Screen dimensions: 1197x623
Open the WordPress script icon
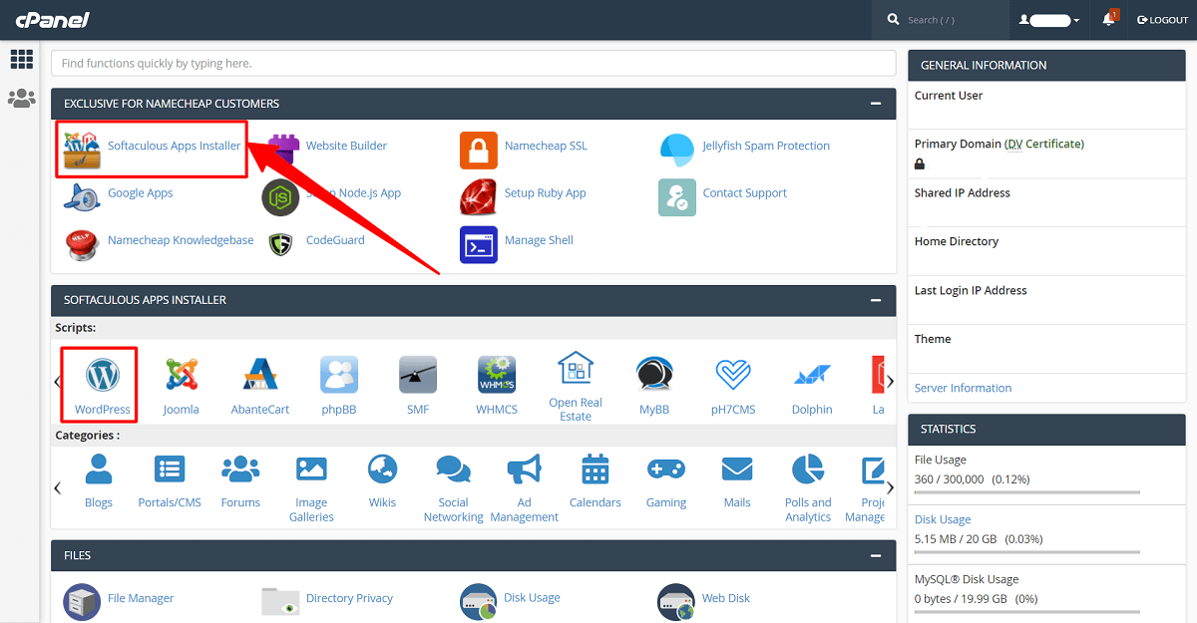102,376
